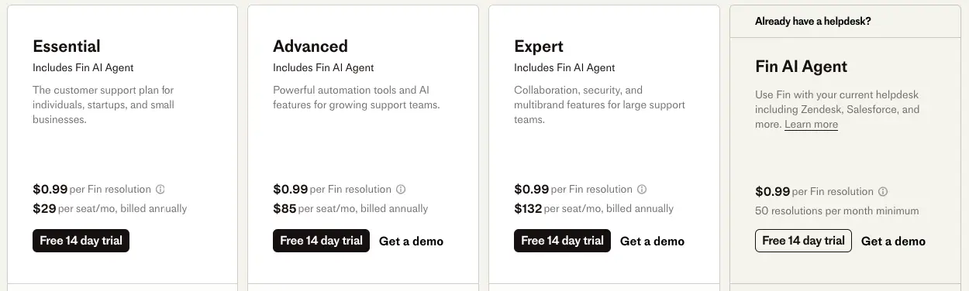This screenshot has height=291, width=969.
Task: Click info icon in Fin AI Agent card
Action: 883,192
